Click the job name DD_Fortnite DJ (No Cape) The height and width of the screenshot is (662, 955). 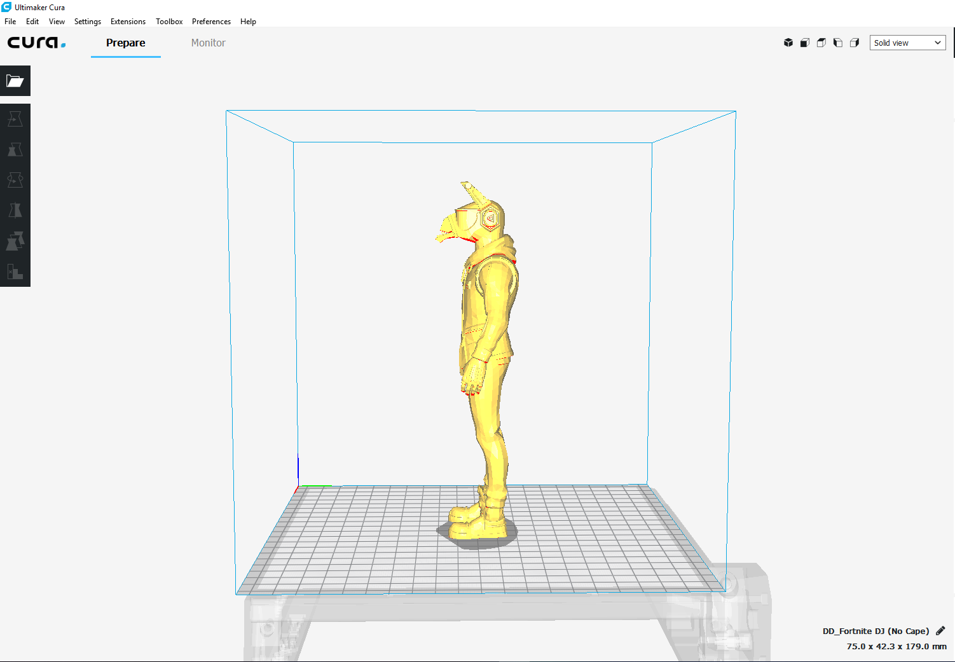(876, 631)
